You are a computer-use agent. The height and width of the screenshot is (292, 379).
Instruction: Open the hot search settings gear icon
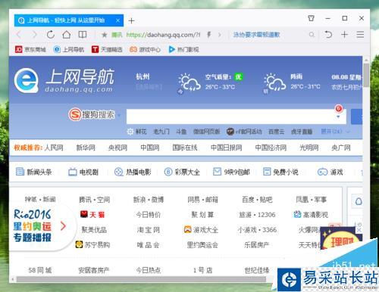[x=130, y=132]
